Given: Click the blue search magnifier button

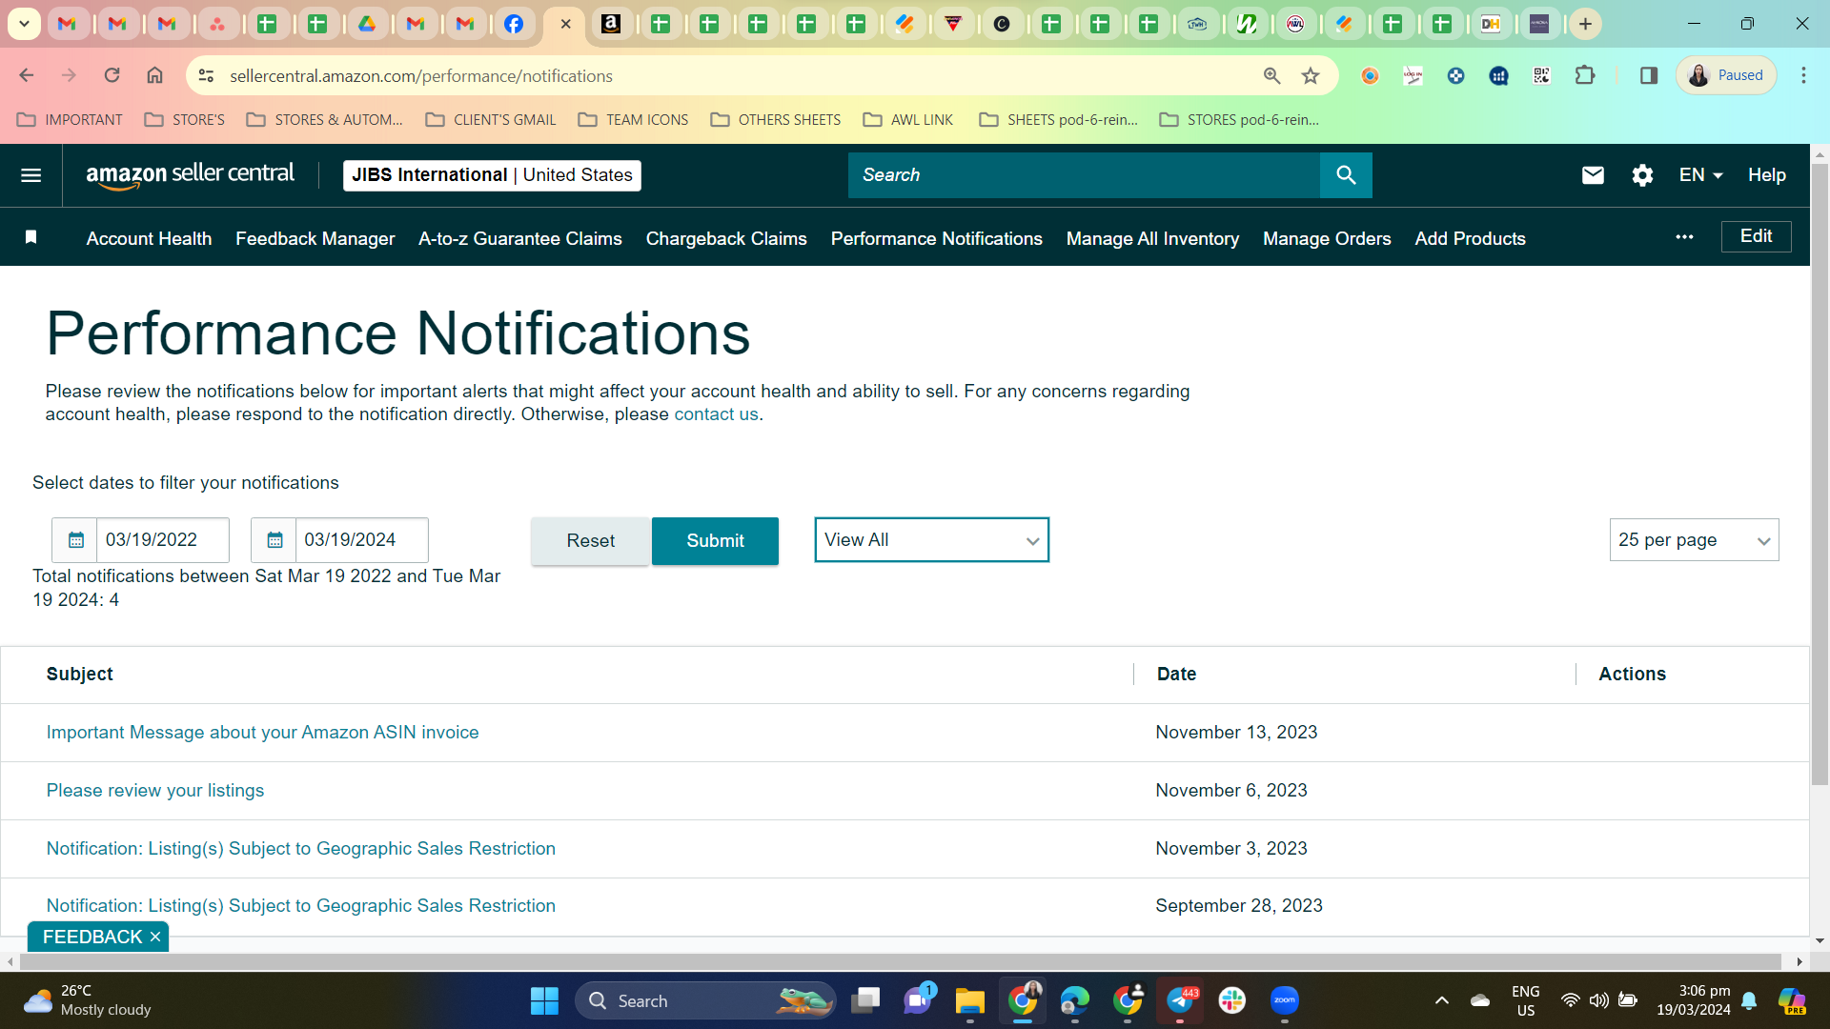Looking at the screenshot, I should tap(1346, 175).
